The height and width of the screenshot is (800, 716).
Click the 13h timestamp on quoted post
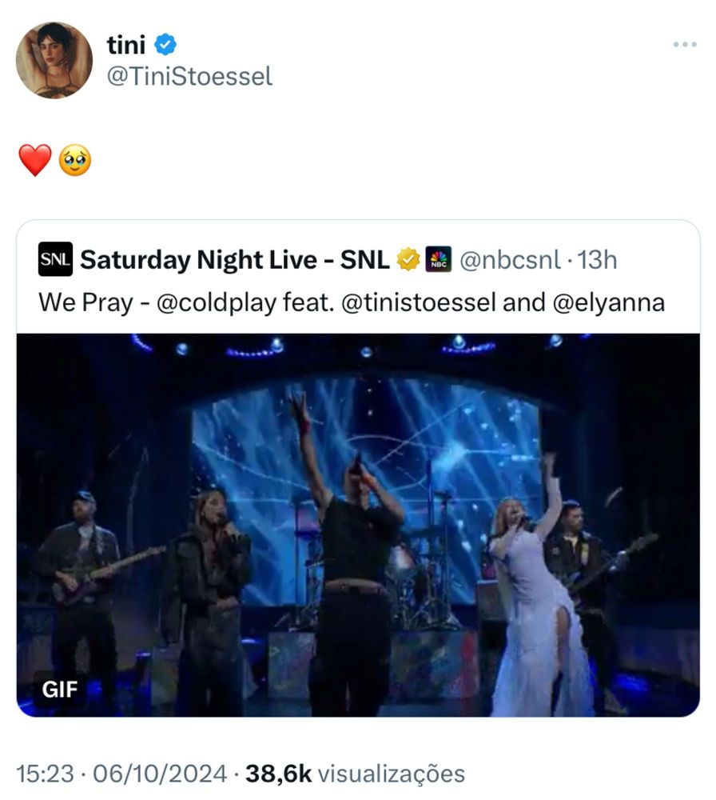[598, 259]
